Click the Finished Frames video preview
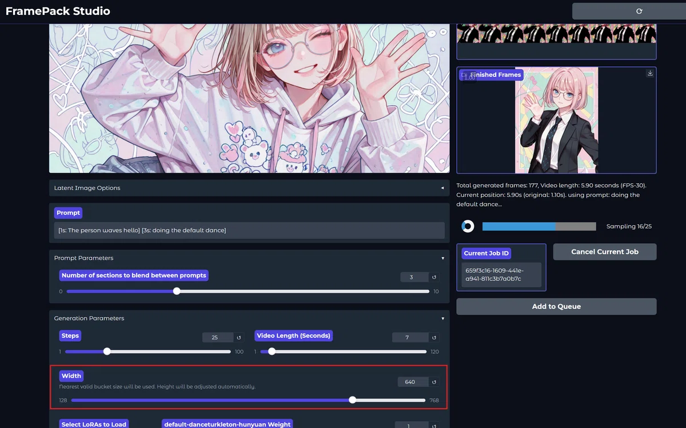686x428 pixels. (556, 120)
